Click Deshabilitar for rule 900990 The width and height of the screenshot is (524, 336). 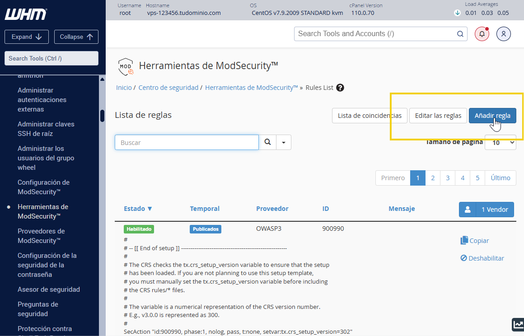coord(482,258)
